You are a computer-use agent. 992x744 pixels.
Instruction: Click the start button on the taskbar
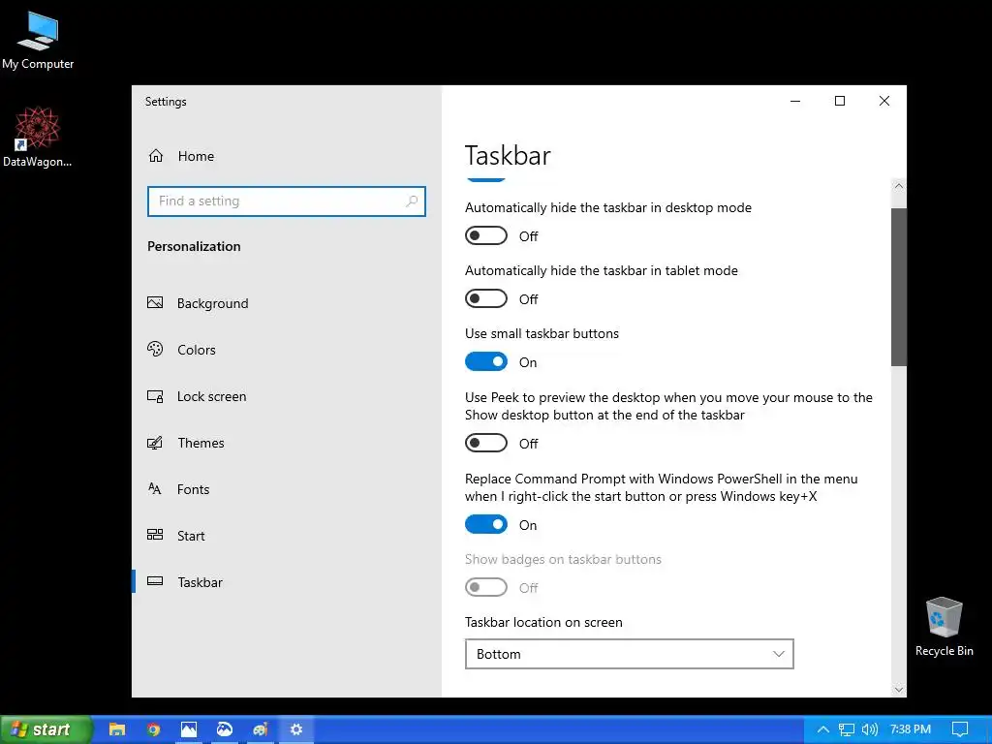[x=46, y=729]
